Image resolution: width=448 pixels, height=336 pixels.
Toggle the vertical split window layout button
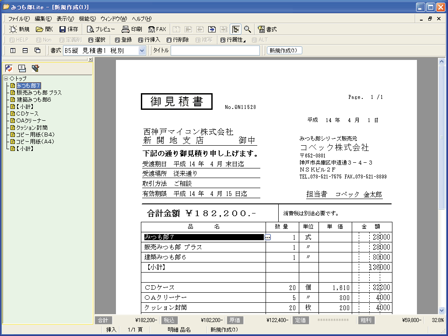point(13,50)
